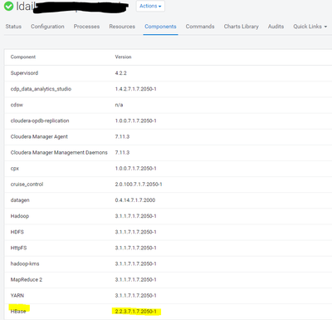This screenshot has height=320, width=332.
Task: Click the cruise_control component name
Action: [27, 185]
